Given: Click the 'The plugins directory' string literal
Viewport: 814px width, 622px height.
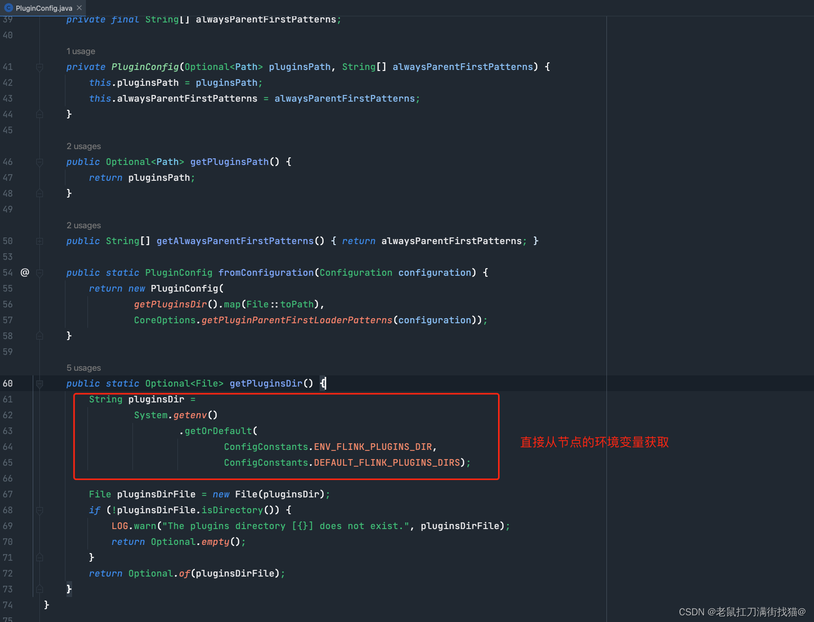Looking at the screenshot, I should pyautogui.click(x=286, y=526).
